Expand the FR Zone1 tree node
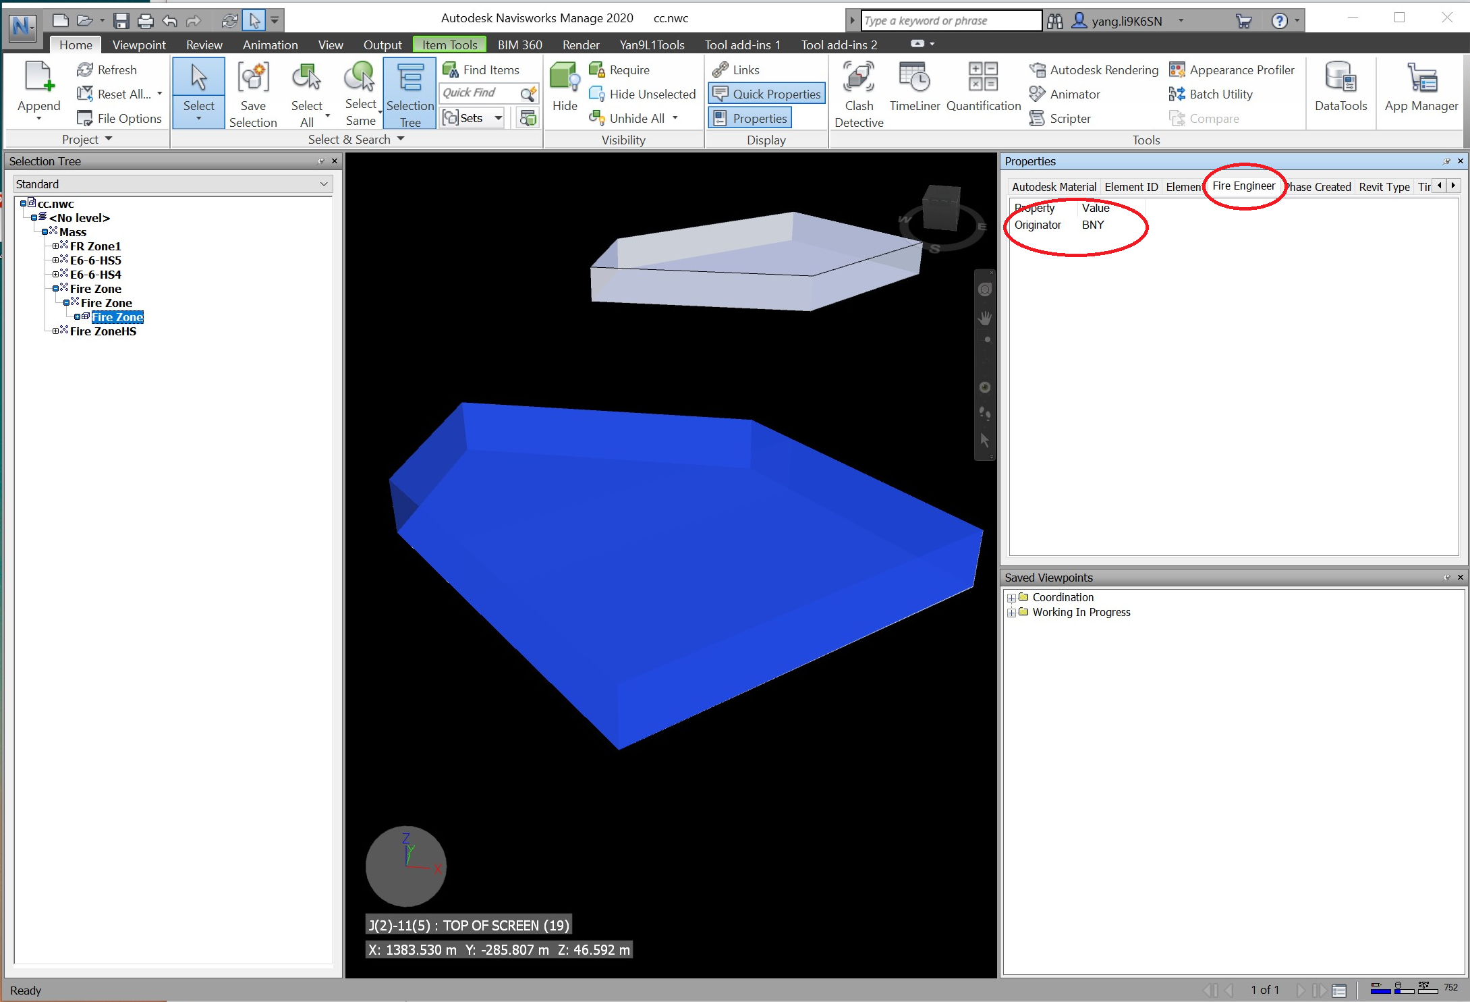The width and height of the screenshot is (1470, 1002). pos(56,246)
